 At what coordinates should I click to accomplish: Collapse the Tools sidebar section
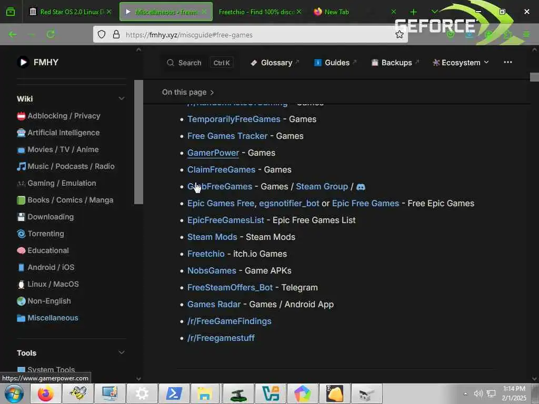coord(122,353)
